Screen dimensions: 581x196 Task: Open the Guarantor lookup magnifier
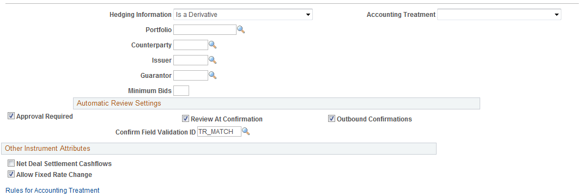[213, 75]
